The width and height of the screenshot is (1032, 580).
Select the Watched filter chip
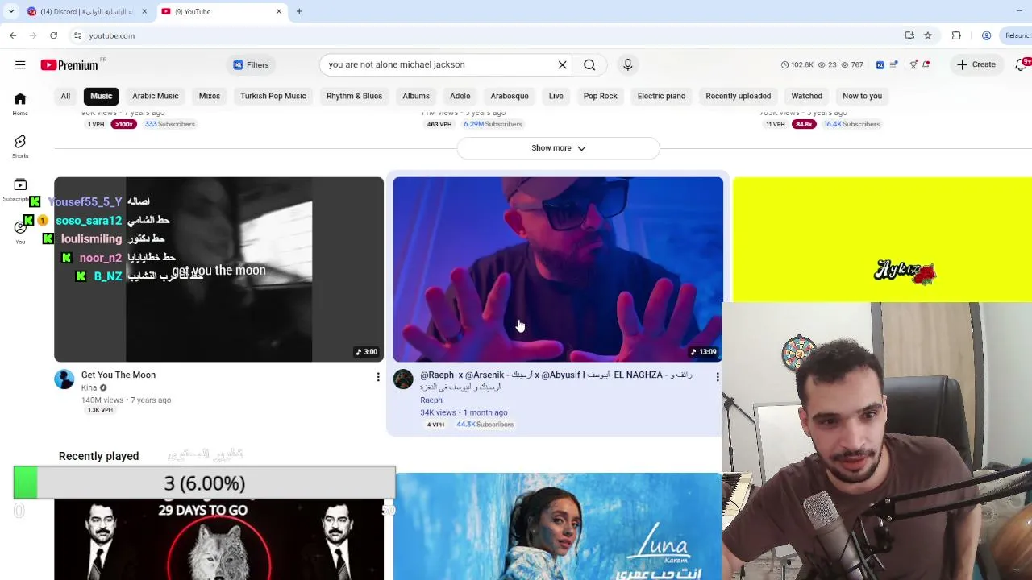[807, 96]
